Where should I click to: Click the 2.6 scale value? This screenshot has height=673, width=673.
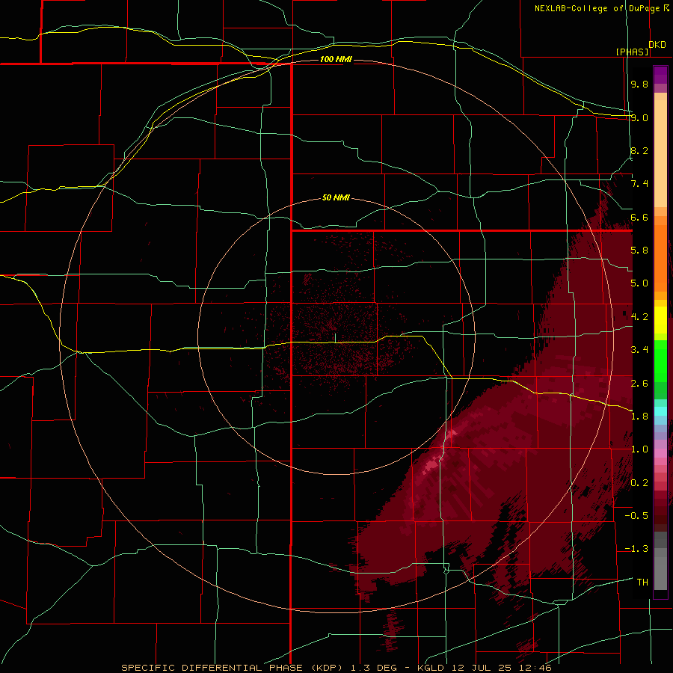tap(639, 384)
